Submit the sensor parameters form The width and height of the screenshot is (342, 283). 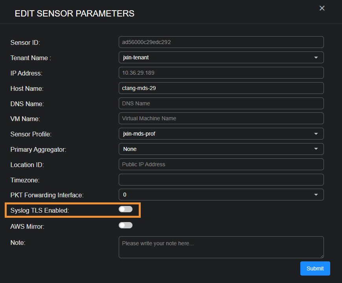coord(315,268)
